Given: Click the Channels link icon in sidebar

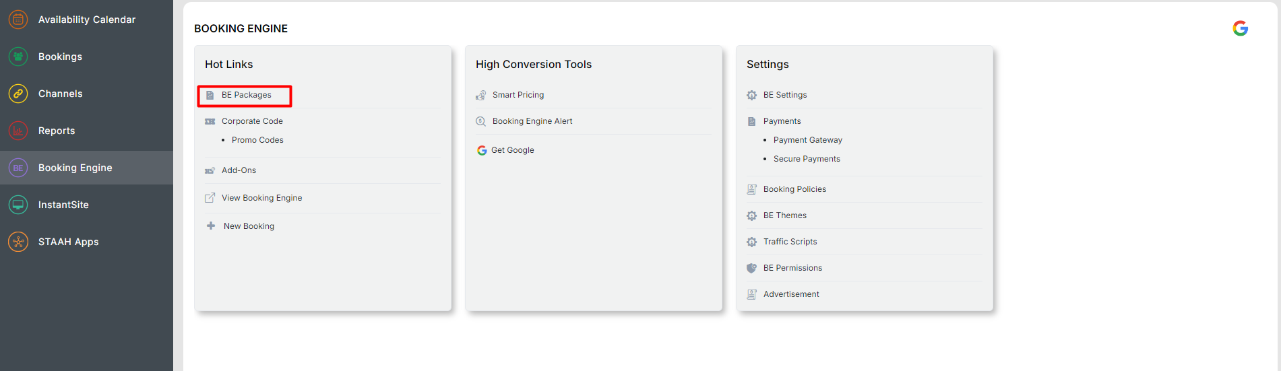Looking at the screenshot, I should coord(18,94).
